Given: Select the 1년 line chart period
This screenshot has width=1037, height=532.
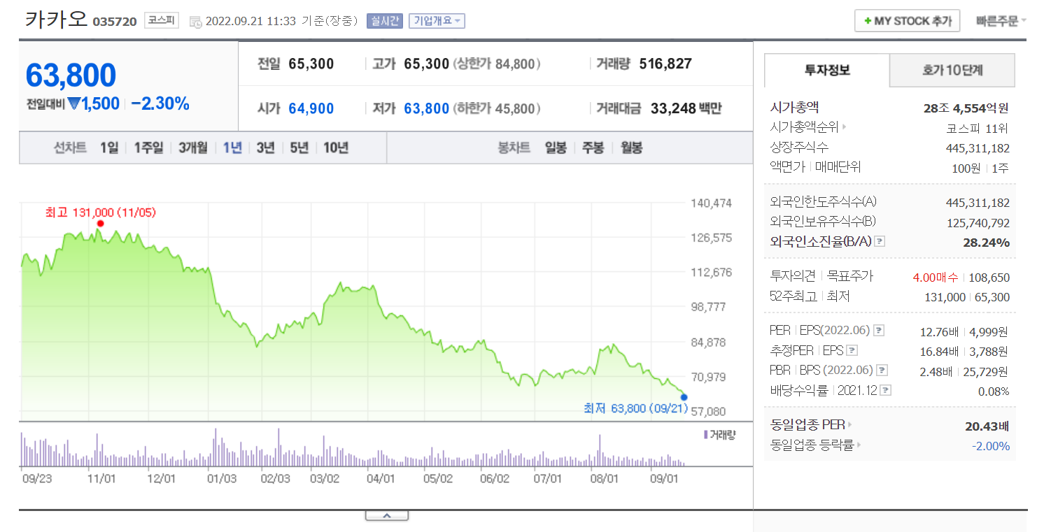Looking at the screenshot, I should [x=232, y=148].
